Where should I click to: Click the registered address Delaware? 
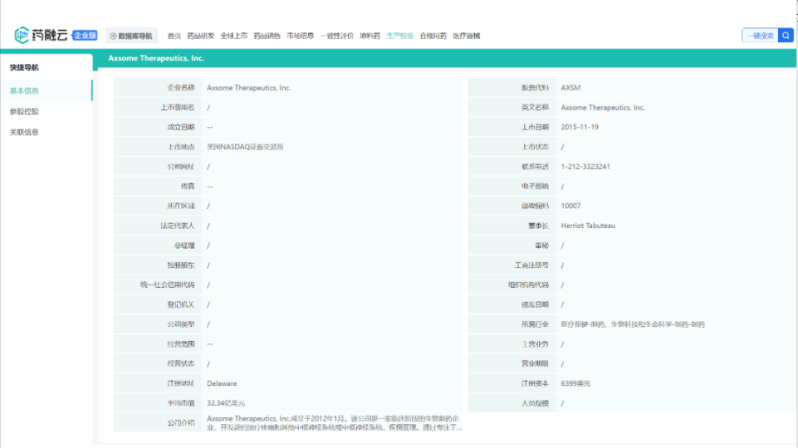pyautogui.click(x=222, y=383)
